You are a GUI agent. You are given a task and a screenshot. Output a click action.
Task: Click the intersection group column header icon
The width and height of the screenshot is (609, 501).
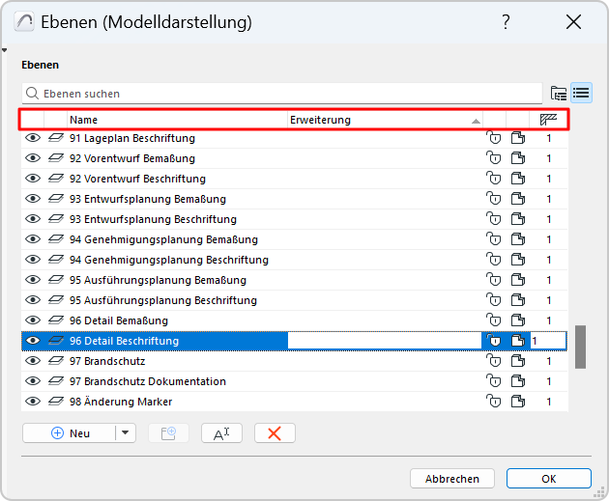pyautogui.click(x=549, y=121)
